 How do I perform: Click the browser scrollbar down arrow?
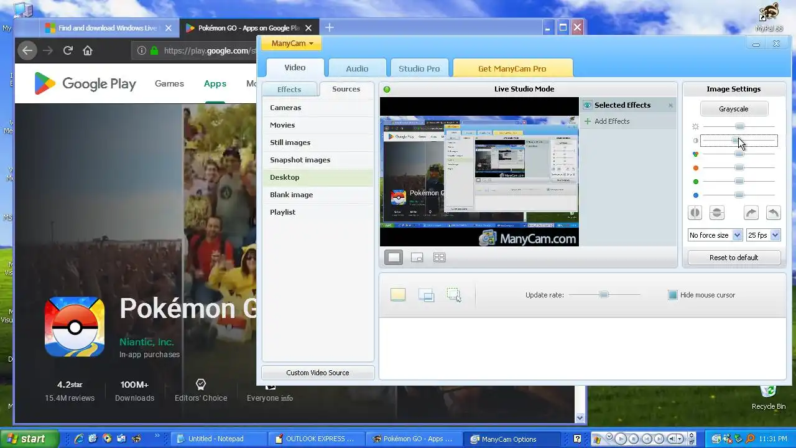click(580, 418)
